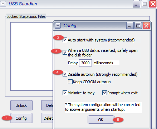Click the system configuration note text
This screenshot has height=129, width=157.
pyautogui.click(x=103, y=107)
